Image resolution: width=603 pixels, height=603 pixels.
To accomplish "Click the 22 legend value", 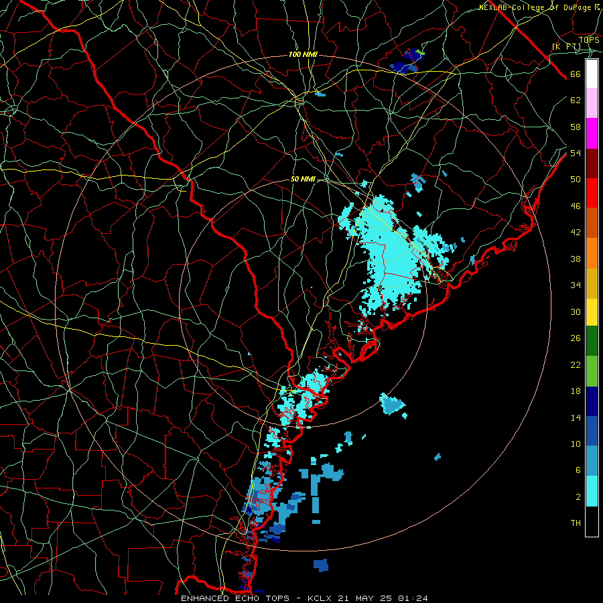I will click(576, 365).
